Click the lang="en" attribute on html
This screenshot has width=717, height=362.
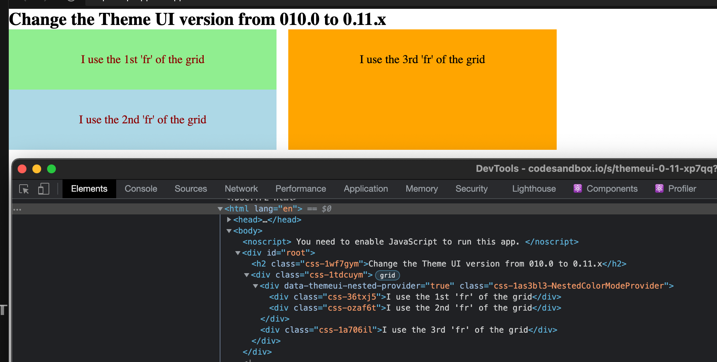276,209
